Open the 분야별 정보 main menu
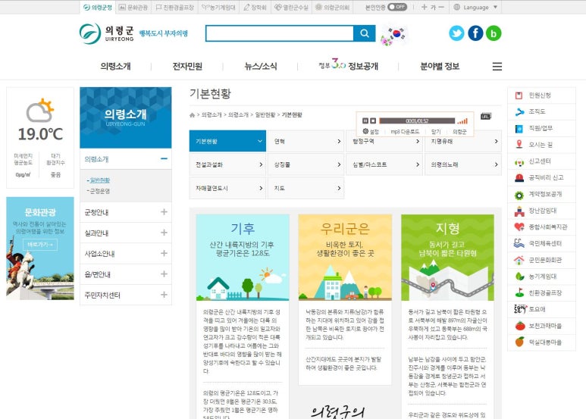 pos(440,67)
